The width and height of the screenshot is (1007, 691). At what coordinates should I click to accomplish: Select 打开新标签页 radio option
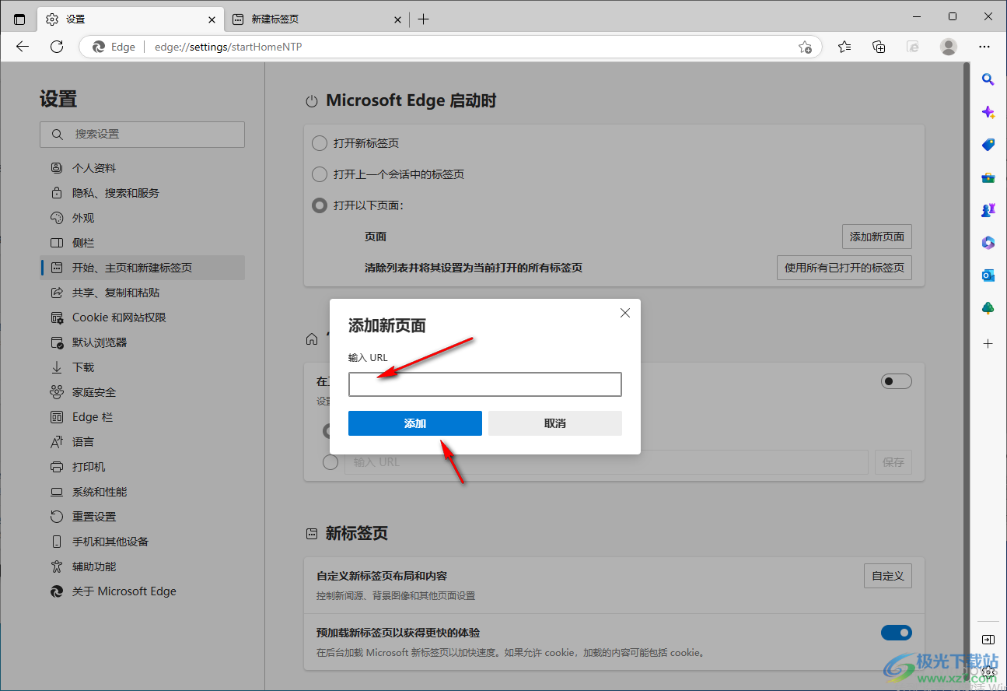tap(319, 143)
